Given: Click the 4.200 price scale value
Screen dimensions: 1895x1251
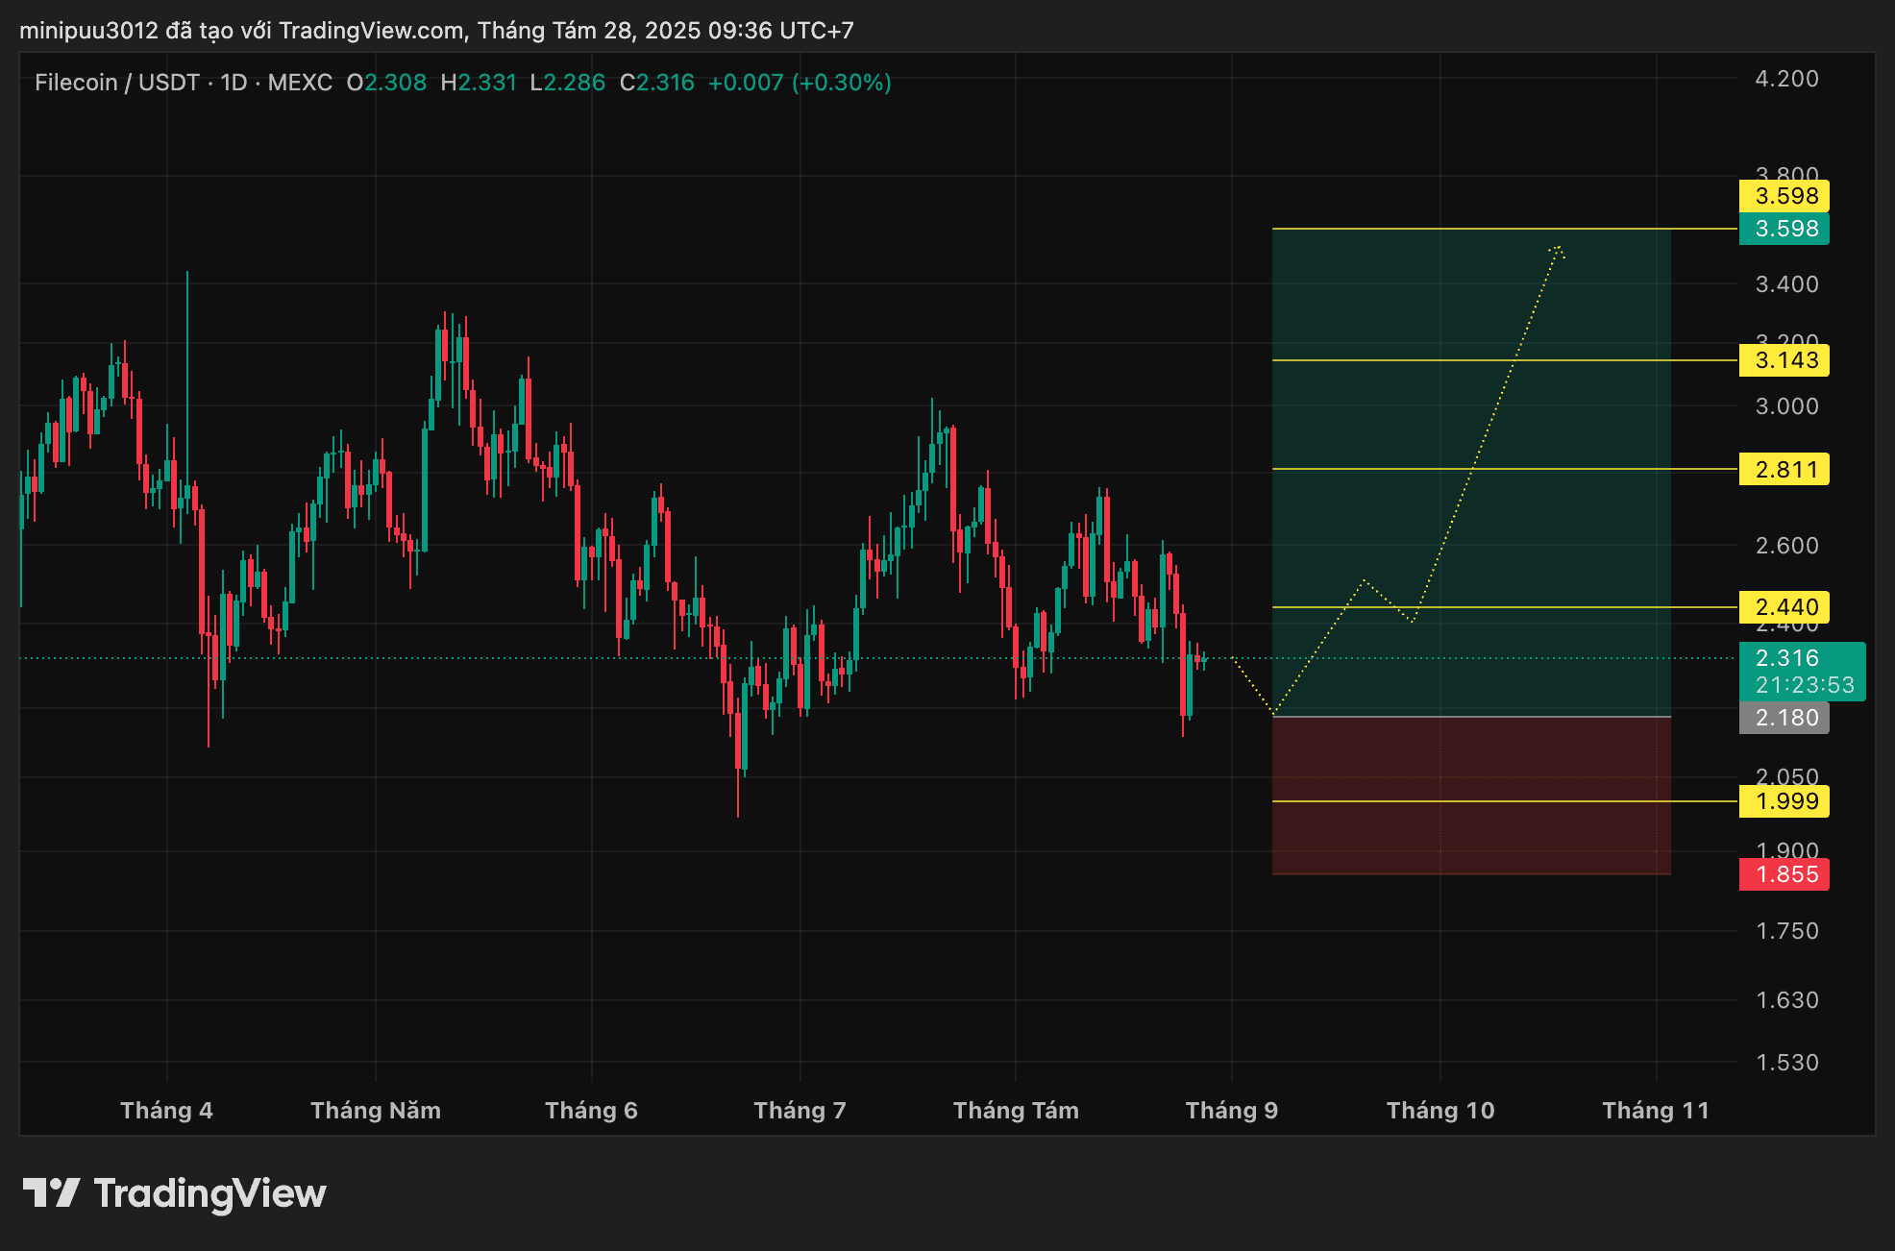Looking at the screenshot, I should click(x=1786, y=79).
